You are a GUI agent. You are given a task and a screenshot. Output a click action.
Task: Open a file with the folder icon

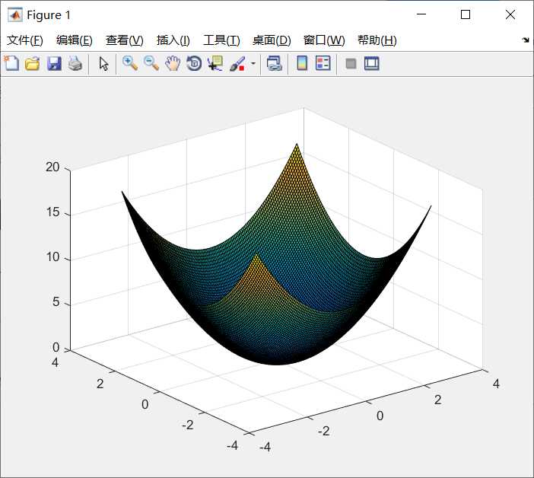[33, 63]
